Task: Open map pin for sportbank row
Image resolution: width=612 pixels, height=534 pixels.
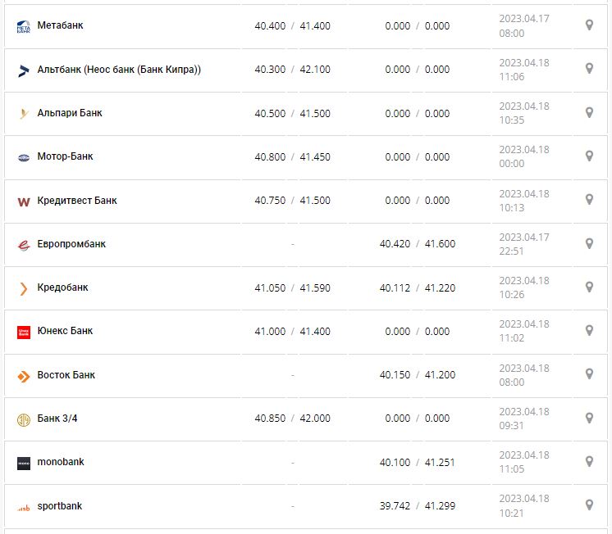Action: click(x=589, y=505)
